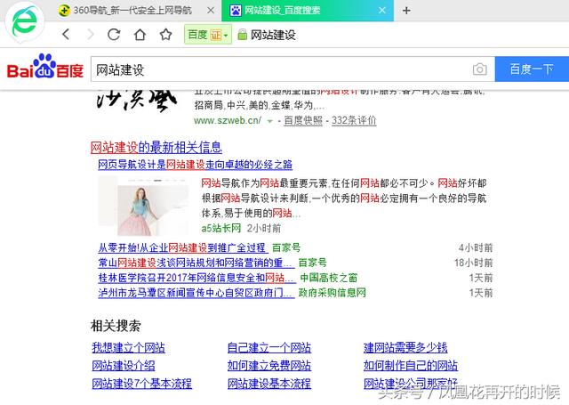Open 网页导航设计是网站建设走向卓越 article
Viewport: 569px width, 405px height.
(195, 165)
